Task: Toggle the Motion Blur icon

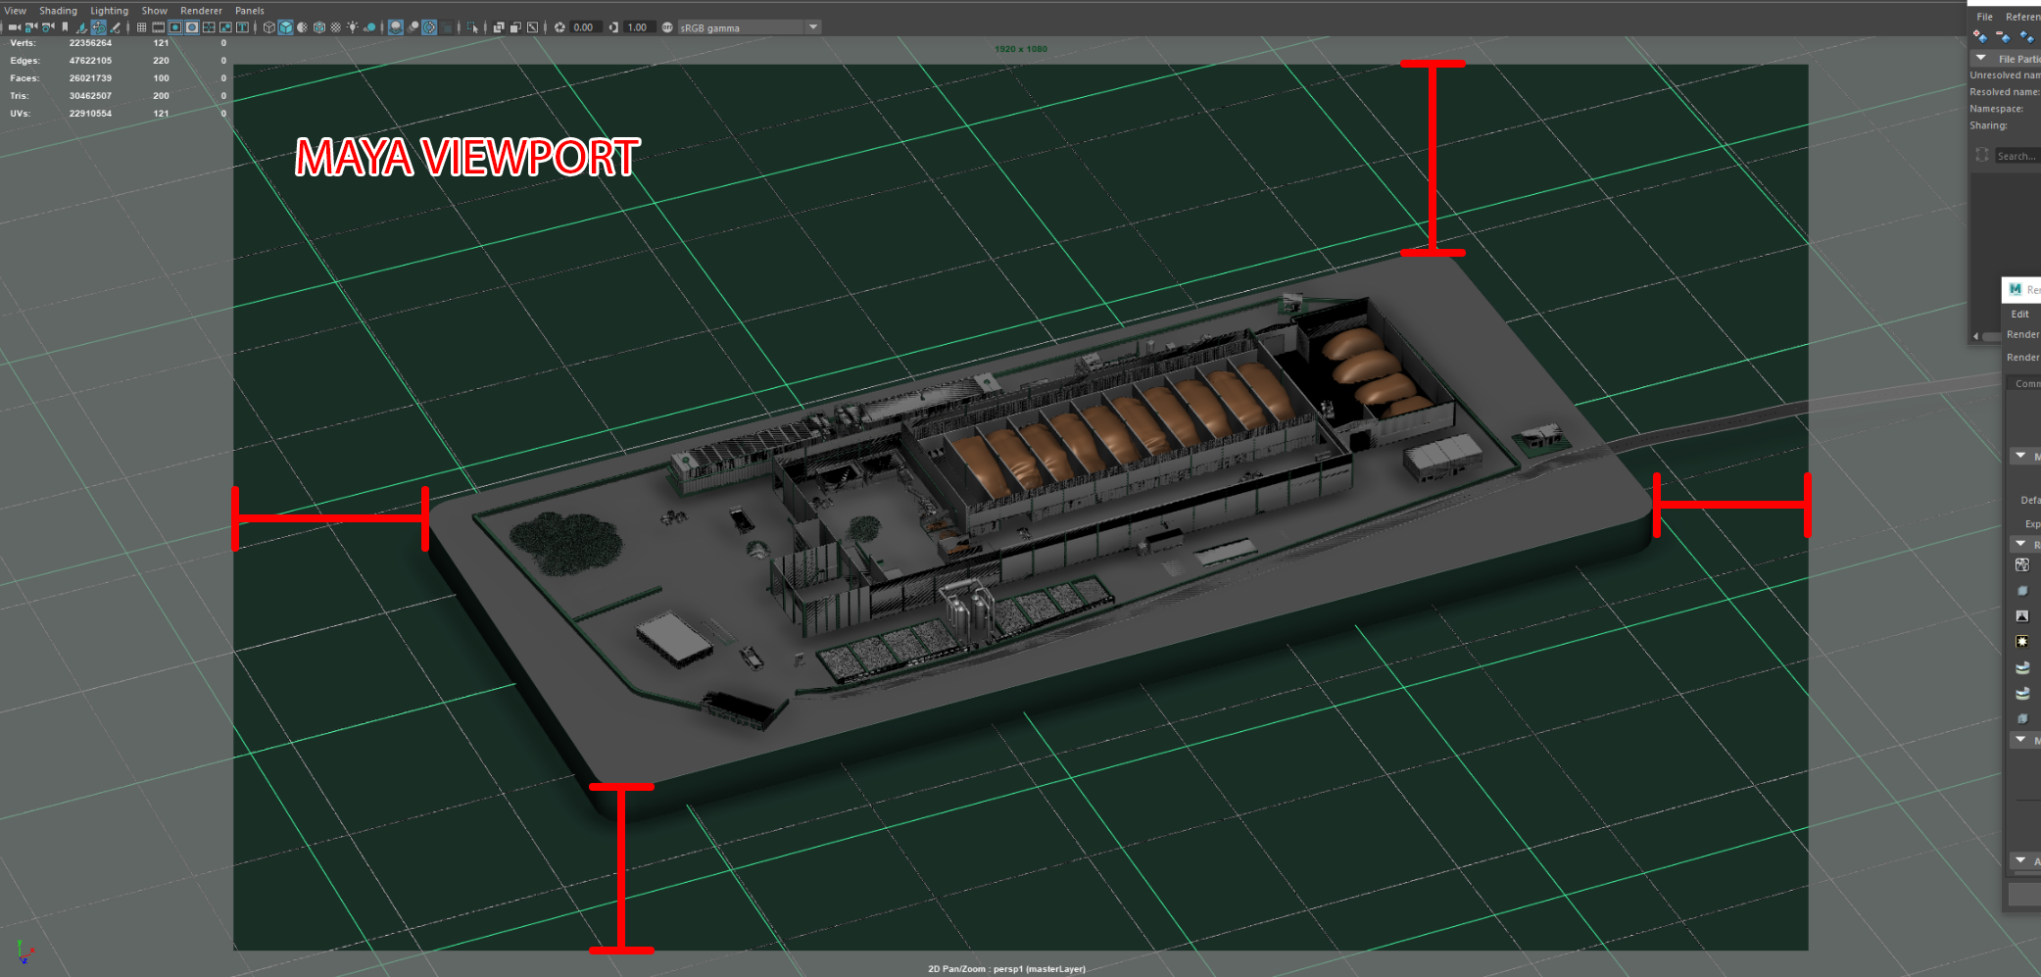Action: coord(413,27)
